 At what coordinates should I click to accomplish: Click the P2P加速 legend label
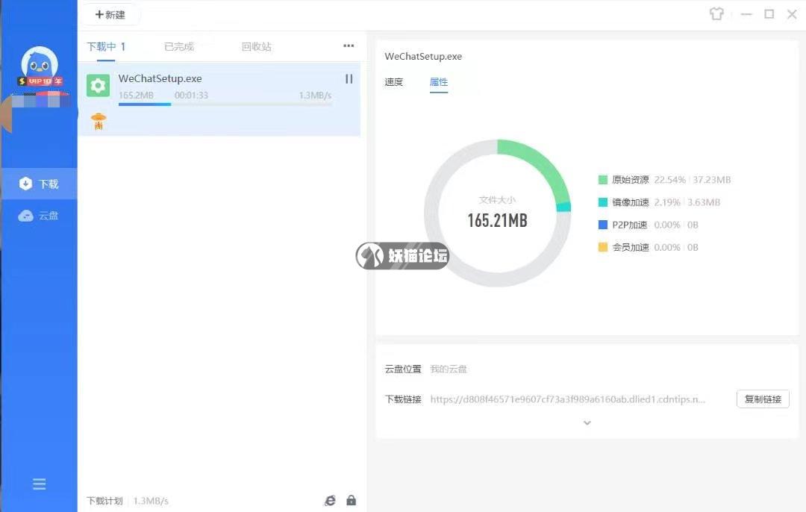[630, 225]
